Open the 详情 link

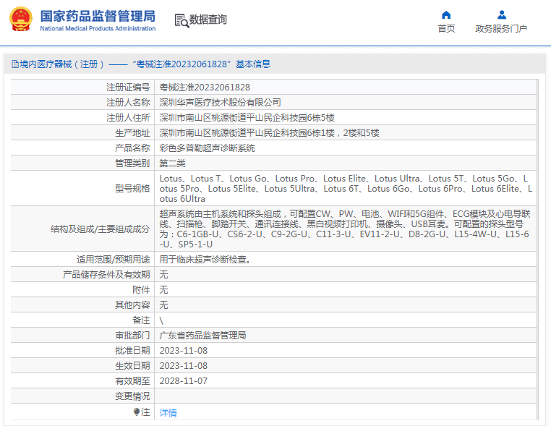click(168, 413)
